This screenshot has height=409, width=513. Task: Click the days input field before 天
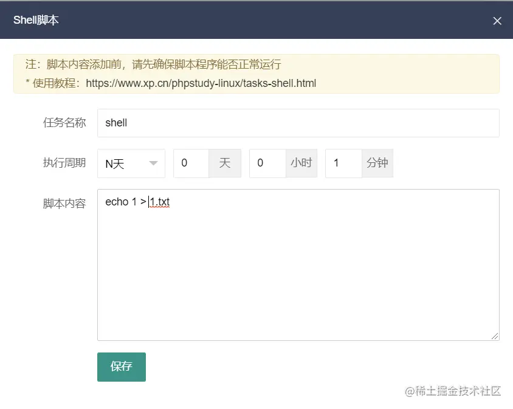[191, 163]
